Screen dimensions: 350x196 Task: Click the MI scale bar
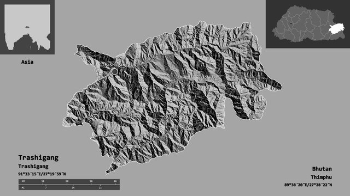[69, 187]
